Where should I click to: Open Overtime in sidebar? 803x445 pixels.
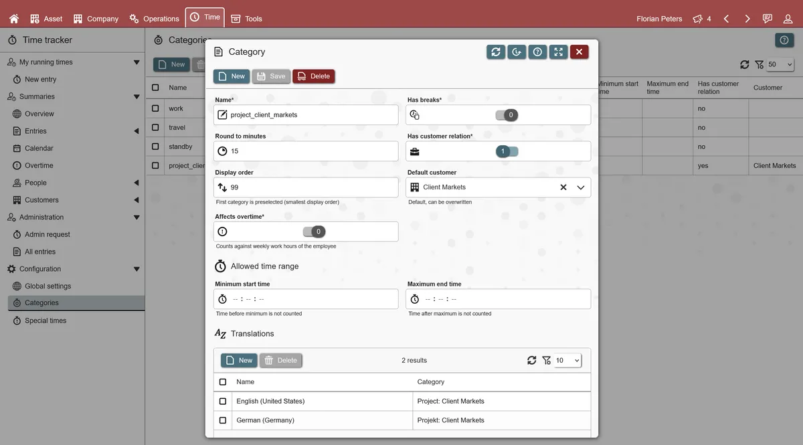coord(39,165)
